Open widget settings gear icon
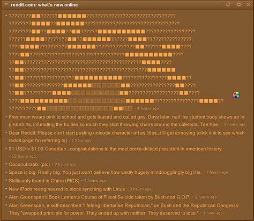 pyautogui.click(x=238, y=4)
